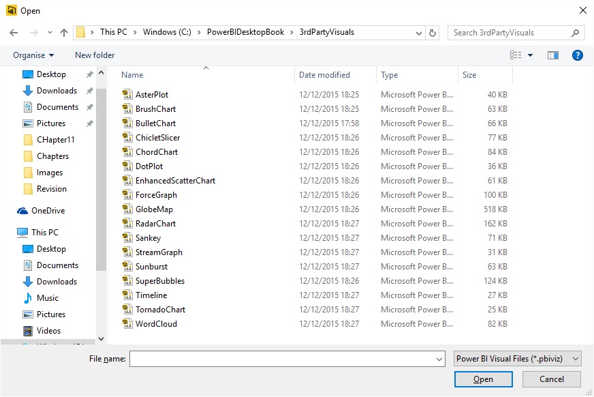Viewport: 594px width, 397px height.
Task: Select the 518 KB size cell
Action: coord(495,209)
